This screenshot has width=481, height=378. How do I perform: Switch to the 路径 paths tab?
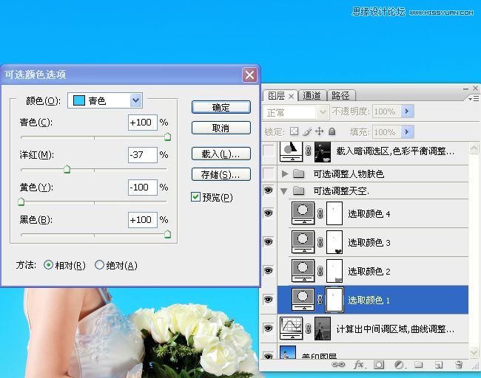click(340, 96)
